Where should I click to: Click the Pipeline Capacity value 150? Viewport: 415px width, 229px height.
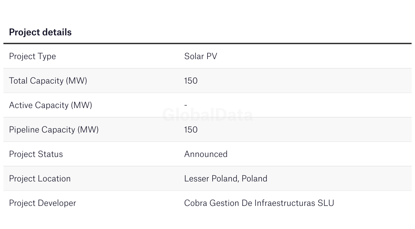point(191,130)
